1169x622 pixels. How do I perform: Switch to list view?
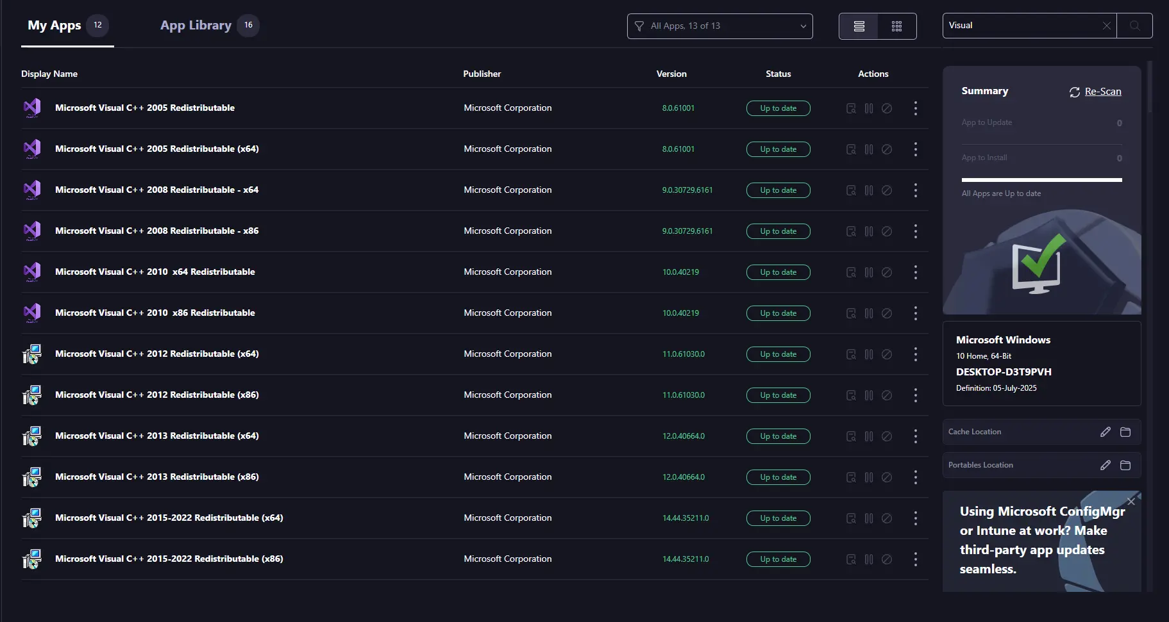click(859, 26)
